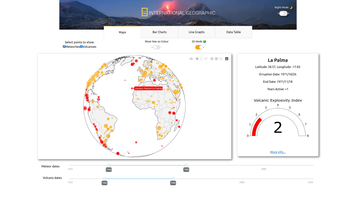Click the download plot camera icon
The image size is (356, 200).
tap(191, 59)
